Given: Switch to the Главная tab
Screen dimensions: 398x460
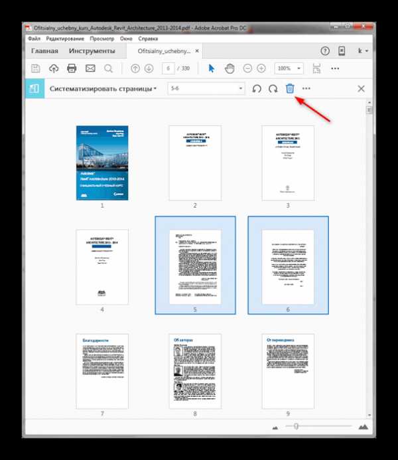Looking at the screenshot, I should (44, 51).
